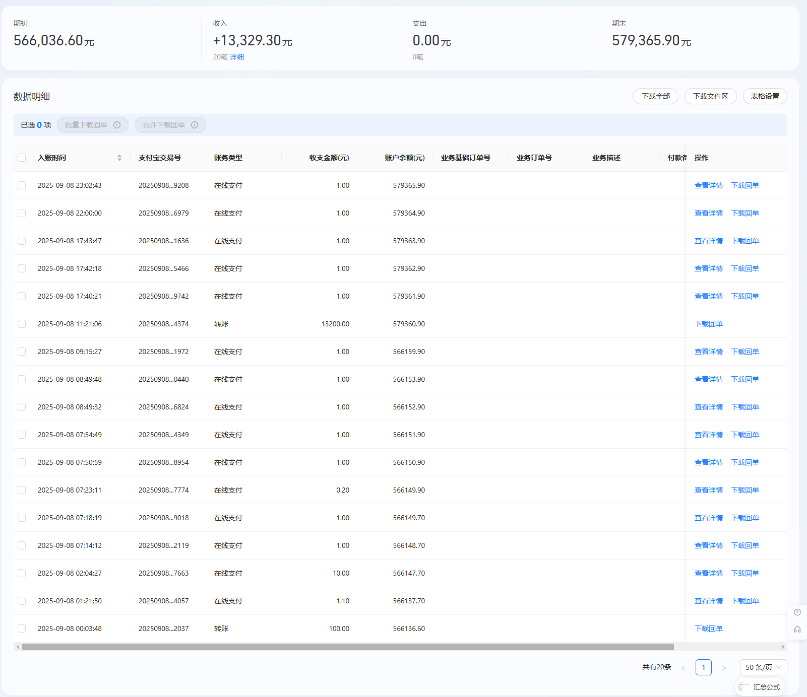Open customer service headset icon
807x697 pixels.
tap(797, 630)
